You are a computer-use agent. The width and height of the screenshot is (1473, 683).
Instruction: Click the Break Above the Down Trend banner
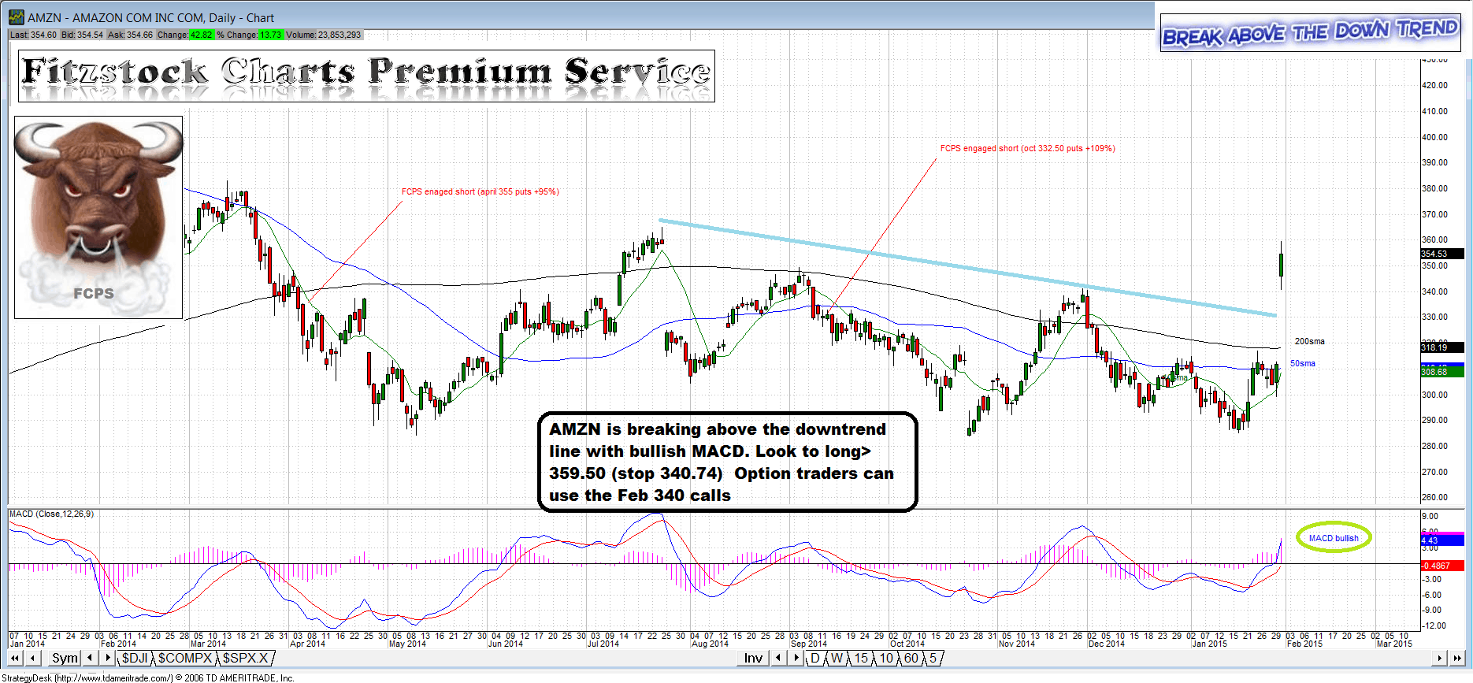coord(1310,33)
